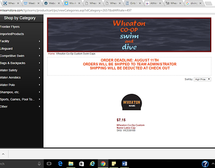Expand the Shampoo, etc. arrow
This screenshot has width=215, height=168.
pos(39,92)
